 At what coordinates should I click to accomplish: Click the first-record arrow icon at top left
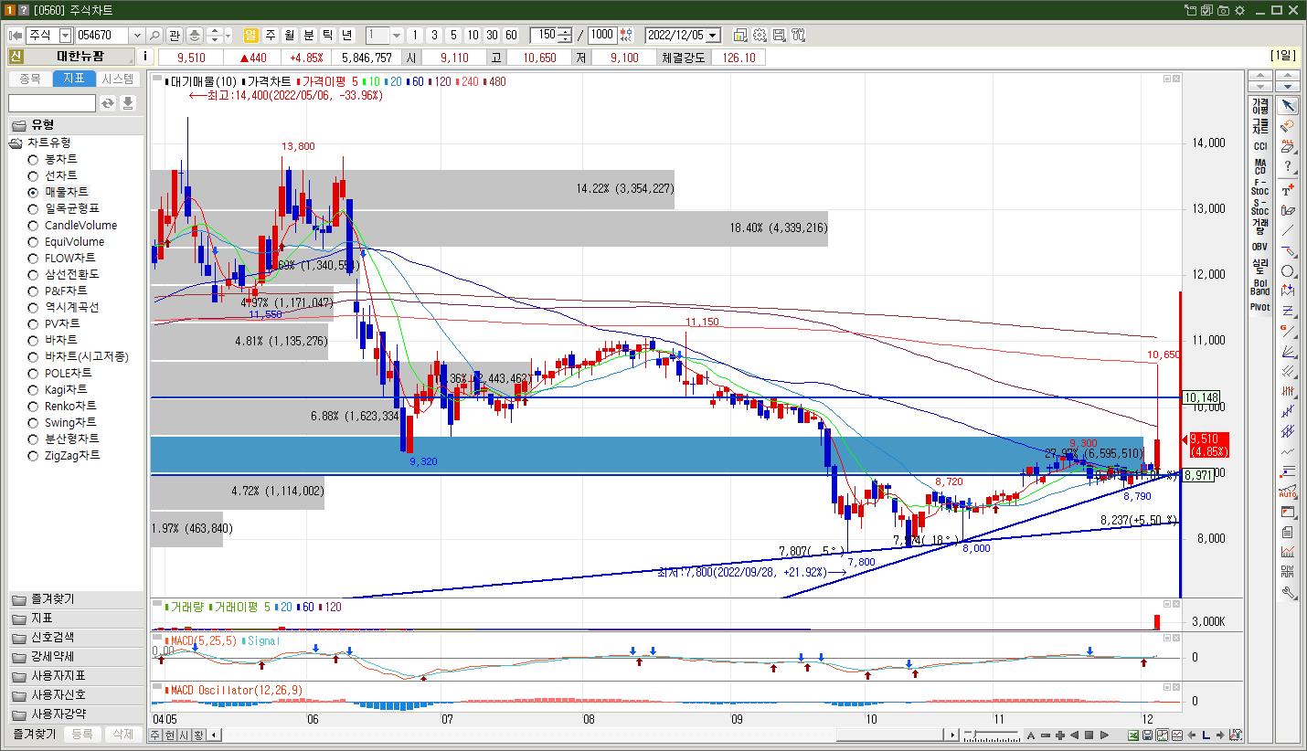pos(16,36)
